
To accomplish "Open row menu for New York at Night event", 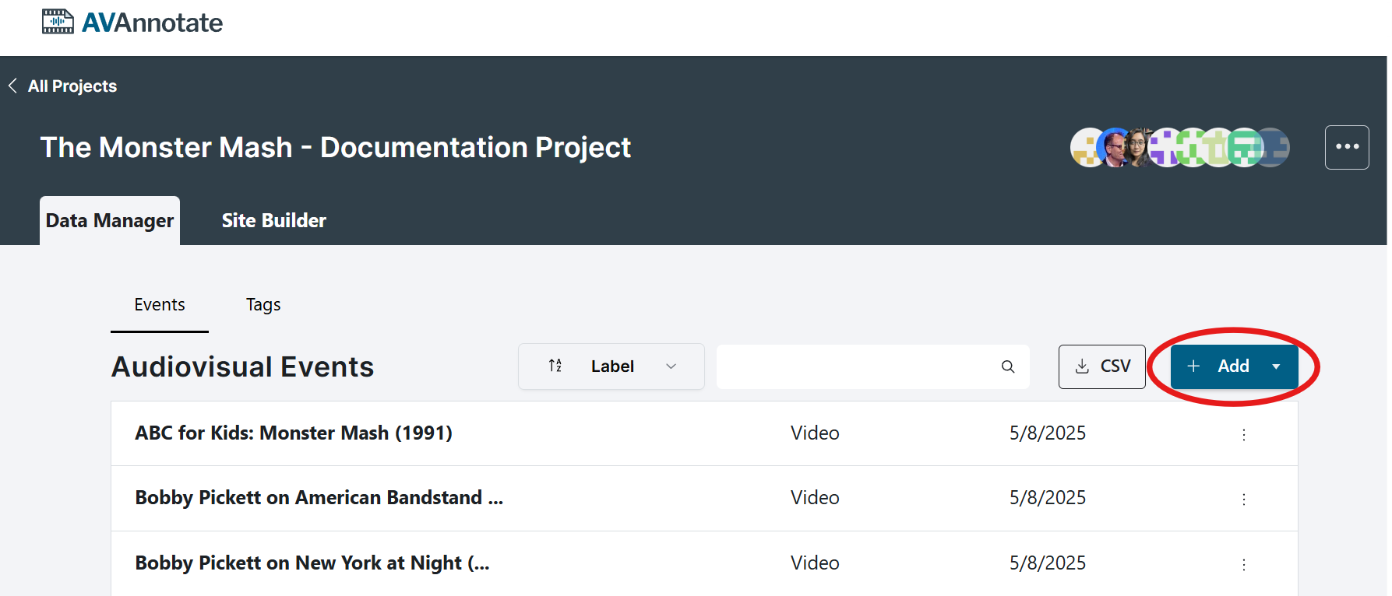I will pyautogui.click(x=1244, y=564).
